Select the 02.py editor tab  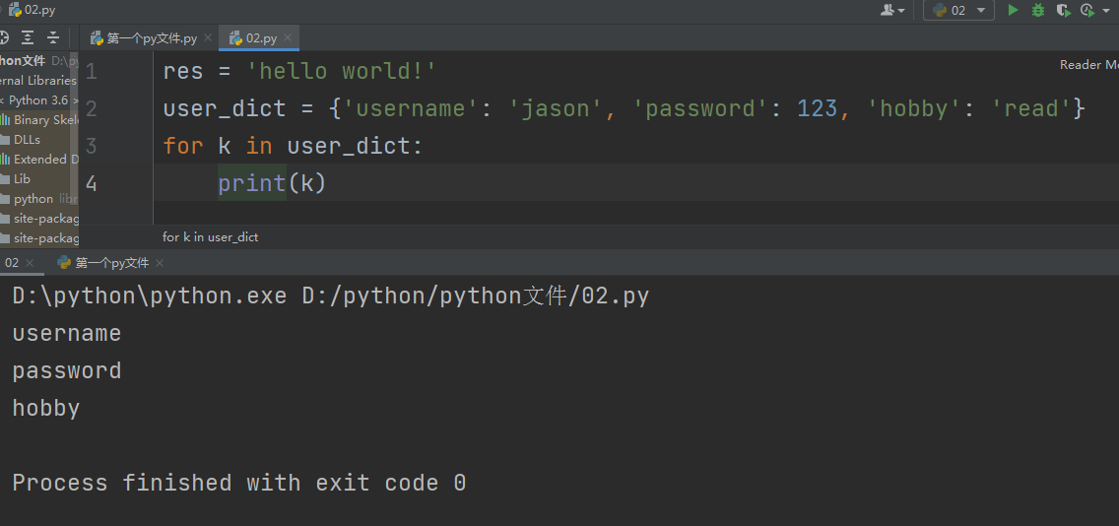pyautogui.click(x=260, y=38)
